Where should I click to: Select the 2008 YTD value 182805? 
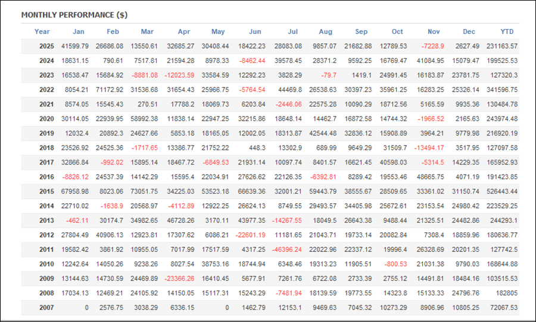click(x=506, y=293)
